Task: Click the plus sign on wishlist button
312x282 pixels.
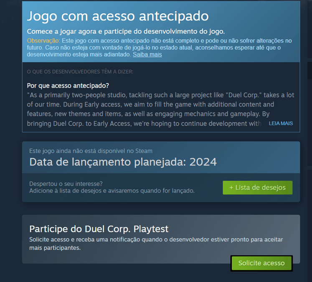Action: (231, 188)
